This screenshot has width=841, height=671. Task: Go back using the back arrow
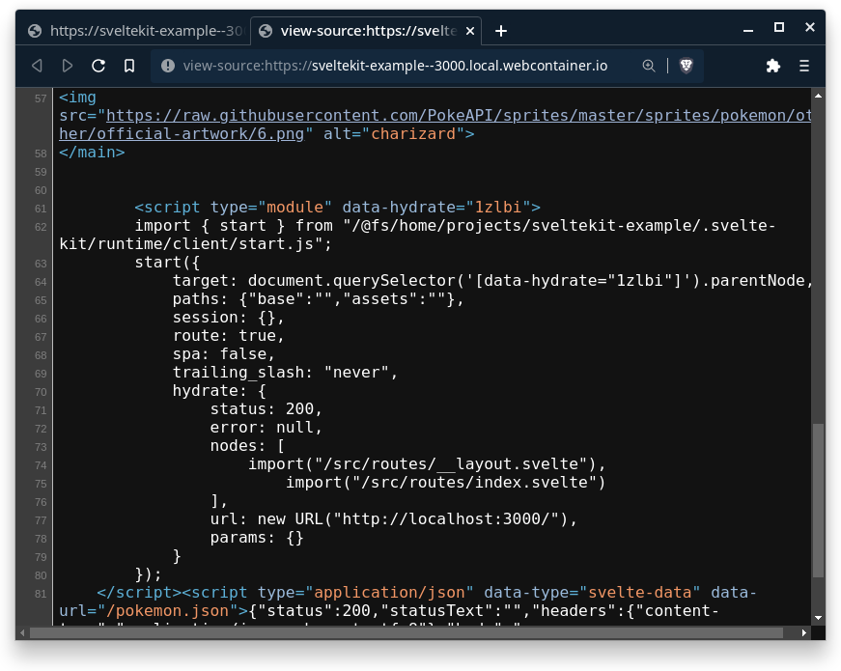click(37, 66)
